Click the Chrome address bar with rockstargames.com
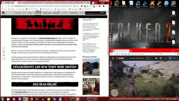Image resolution: width=179 pixels, height=101 pixels. coord(43,6)
